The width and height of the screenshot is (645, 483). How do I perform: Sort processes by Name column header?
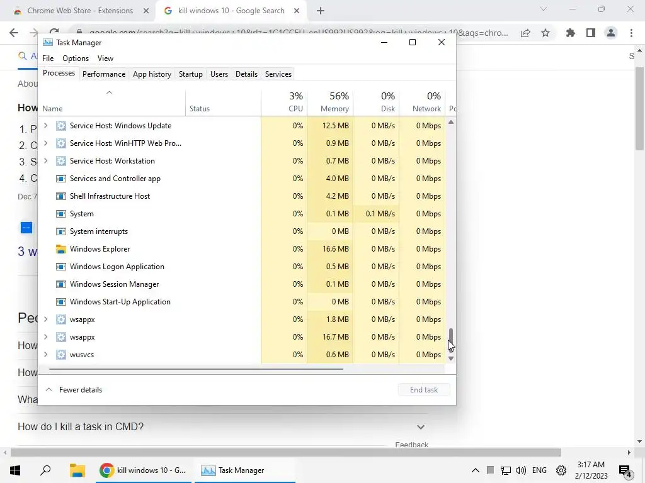pos(112,102)
